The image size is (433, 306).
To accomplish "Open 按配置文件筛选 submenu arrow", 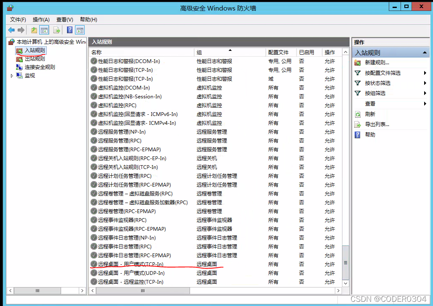I will (425, 73).
